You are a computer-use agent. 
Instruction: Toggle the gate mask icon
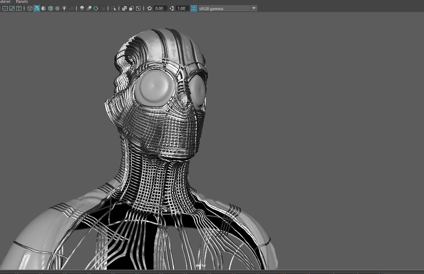[12, 8]
